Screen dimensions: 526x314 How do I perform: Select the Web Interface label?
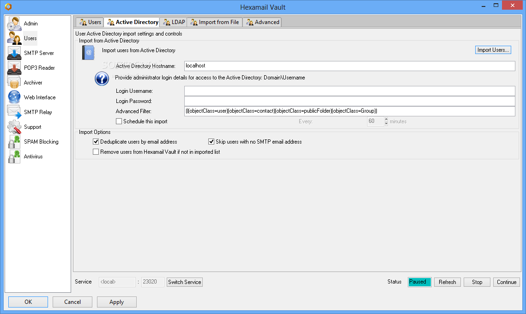tap(40, 97)
